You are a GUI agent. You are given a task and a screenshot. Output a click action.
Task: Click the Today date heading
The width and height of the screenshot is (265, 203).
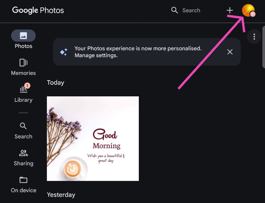click(56, 82)
